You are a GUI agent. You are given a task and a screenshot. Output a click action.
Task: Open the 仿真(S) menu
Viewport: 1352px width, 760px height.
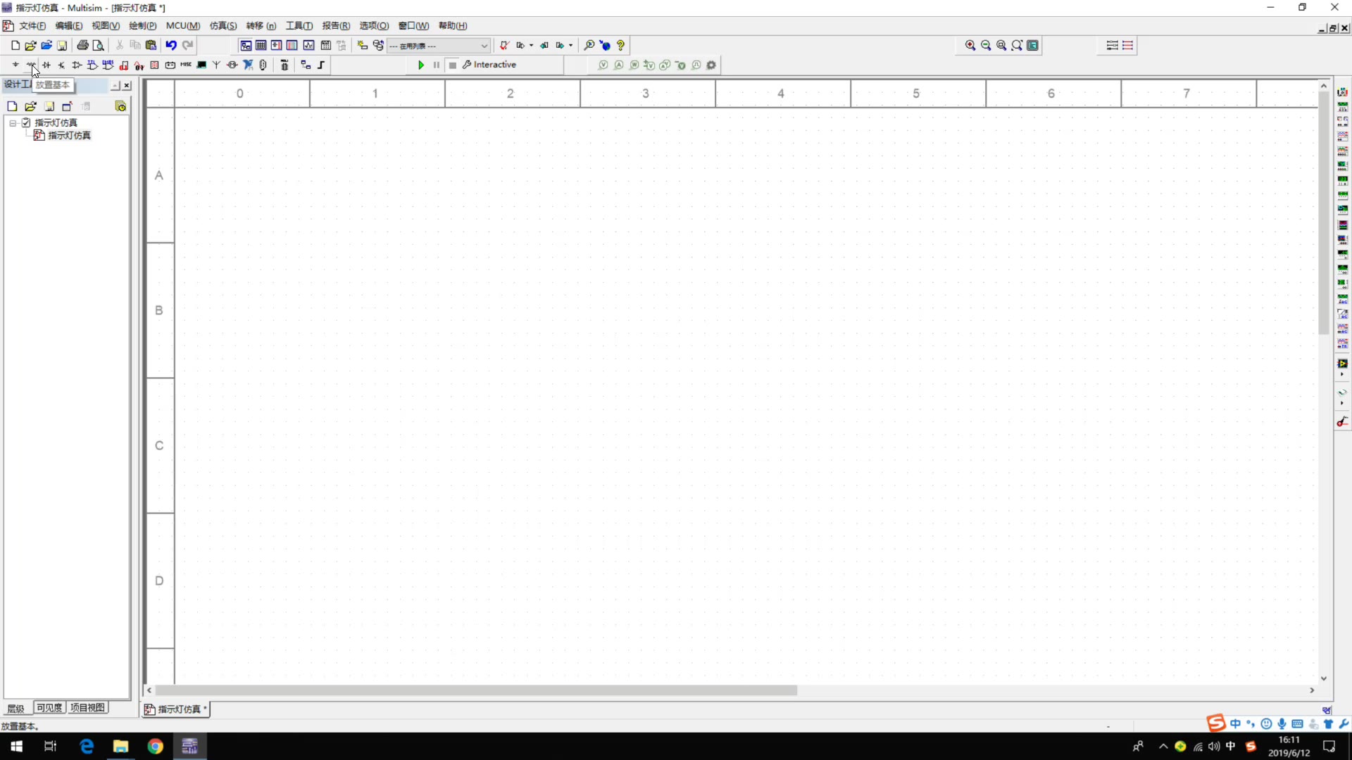pyautogui.click(x=223, y=26)
